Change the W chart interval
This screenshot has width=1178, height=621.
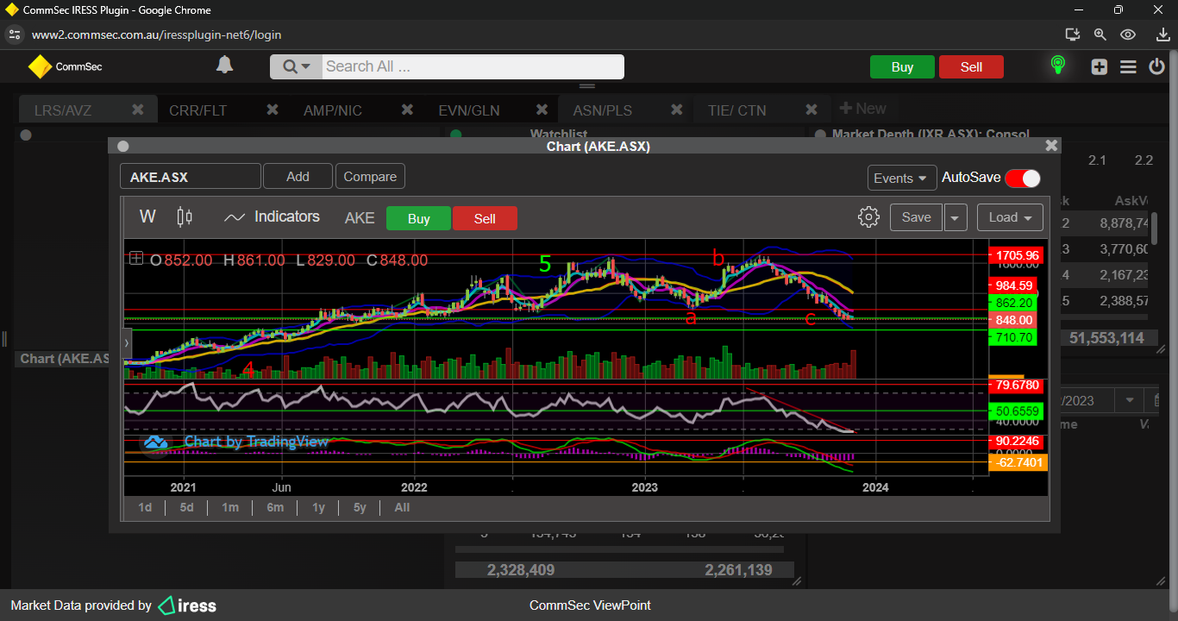[147, 216]
